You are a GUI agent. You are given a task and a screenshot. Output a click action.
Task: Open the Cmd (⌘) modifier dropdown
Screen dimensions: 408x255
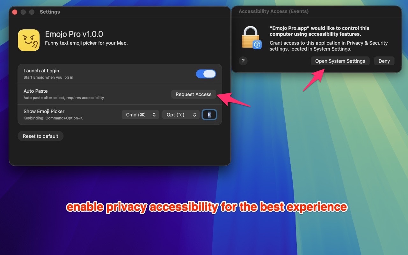tap(140, 115)
